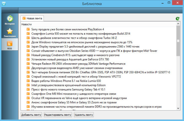Open news 'Japan Display предлагает 5.5-дюймовый дисплей'
This screenshot has width=184, height=121.
point(85,46)
